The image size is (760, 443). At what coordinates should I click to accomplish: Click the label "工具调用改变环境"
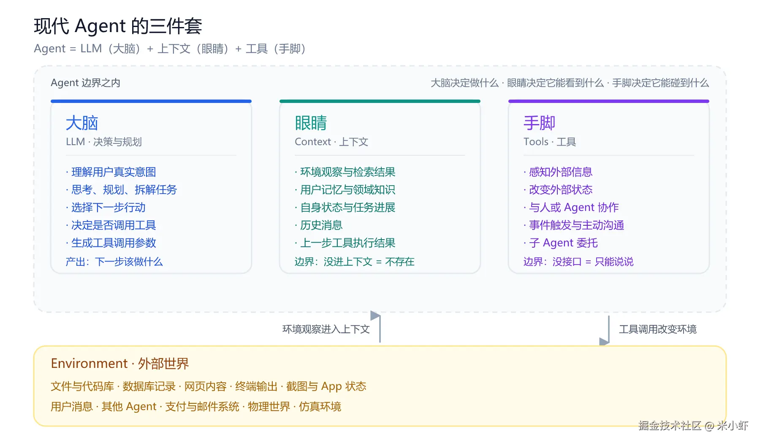click(658, 329)
